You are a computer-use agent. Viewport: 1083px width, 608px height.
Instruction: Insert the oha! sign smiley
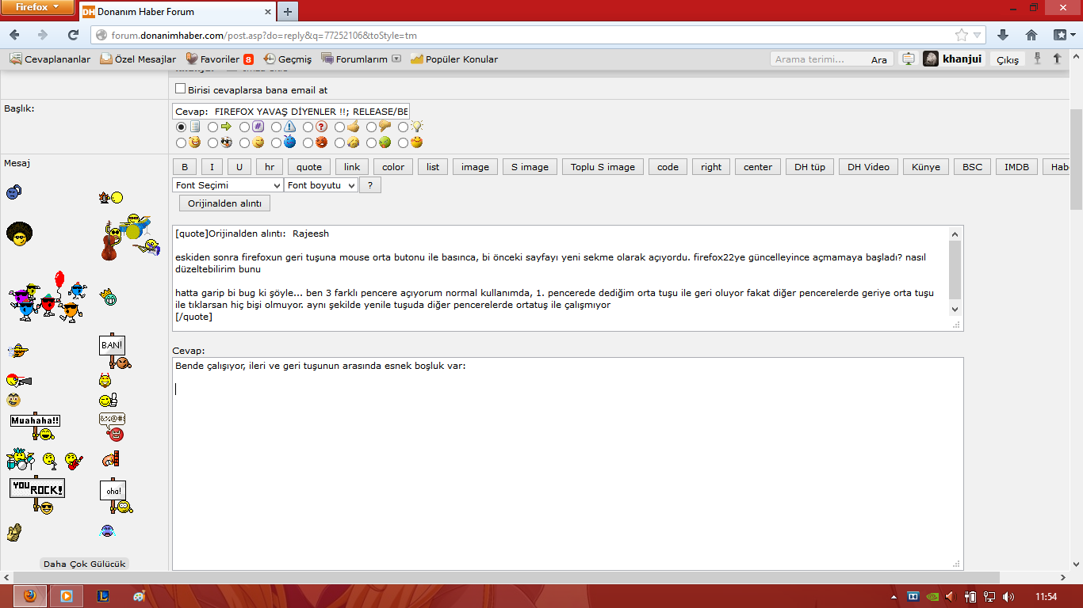116,496
